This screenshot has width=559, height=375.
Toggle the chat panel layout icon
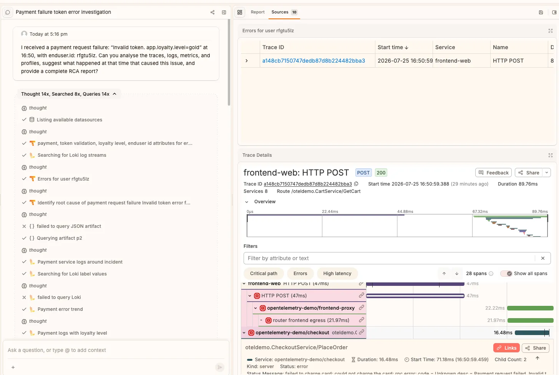click(x=224, y=12)
